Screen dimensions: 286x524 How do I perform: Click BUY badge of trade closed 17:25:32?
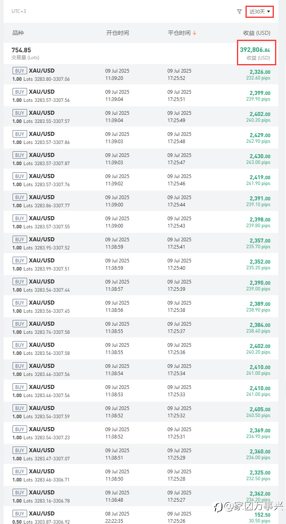(x=19, y=408)
